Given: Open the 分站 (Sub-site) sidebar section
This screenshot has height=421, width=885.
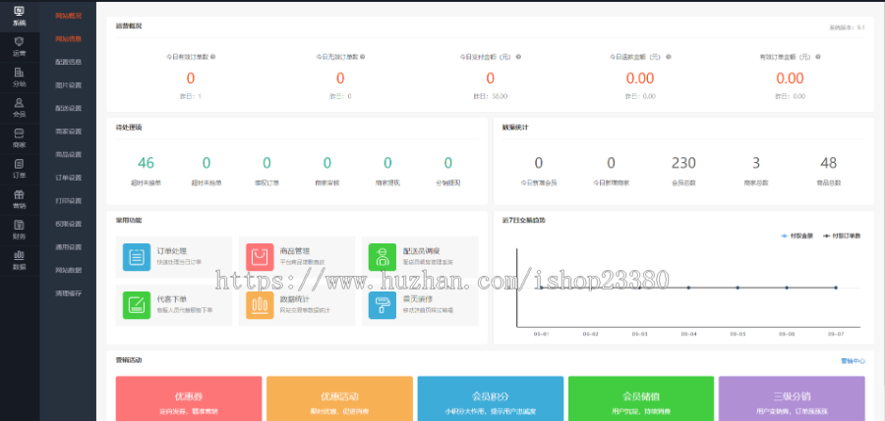Looking at the screenshot, I should click(x=20, y=78).
